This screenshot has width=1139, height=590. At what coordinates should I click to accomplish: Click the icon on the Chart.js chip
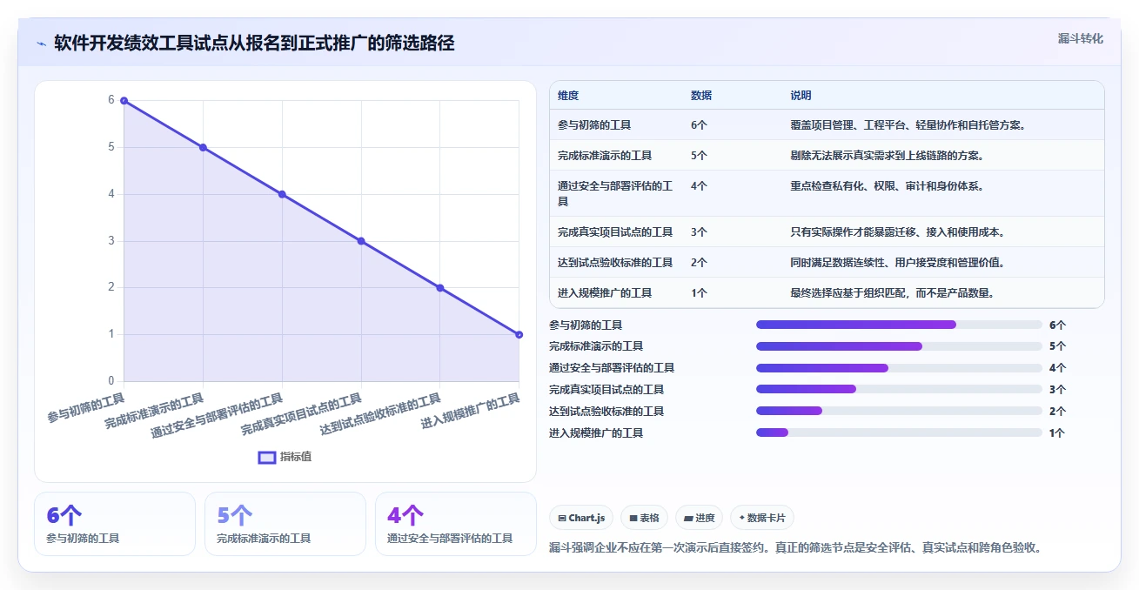[x=562, y=519]
